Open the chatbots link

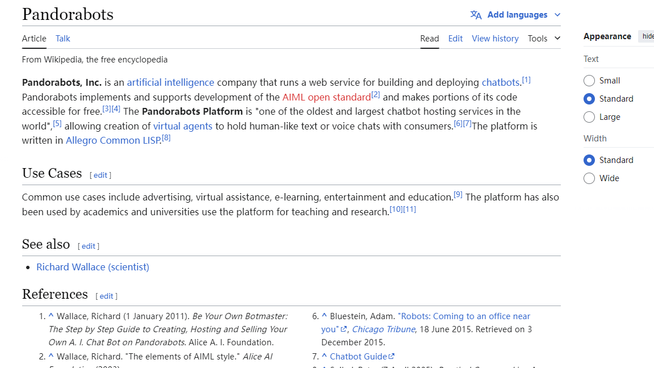(501, 82)
